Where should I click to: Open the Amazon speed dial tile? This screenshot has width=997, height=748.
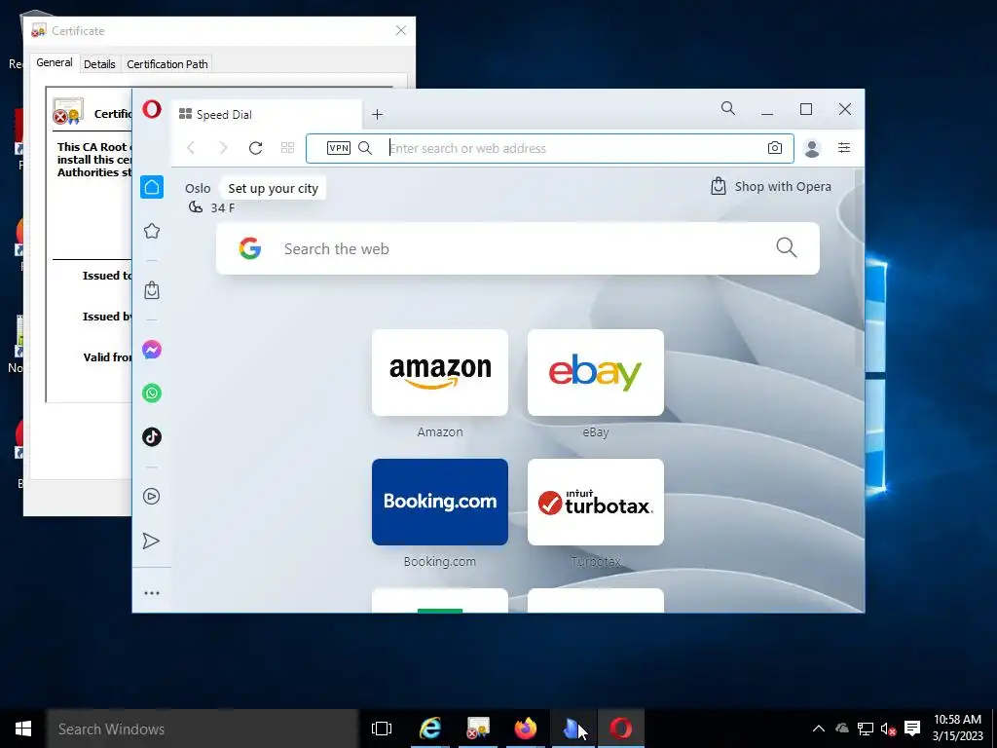(x=440, y=373)
